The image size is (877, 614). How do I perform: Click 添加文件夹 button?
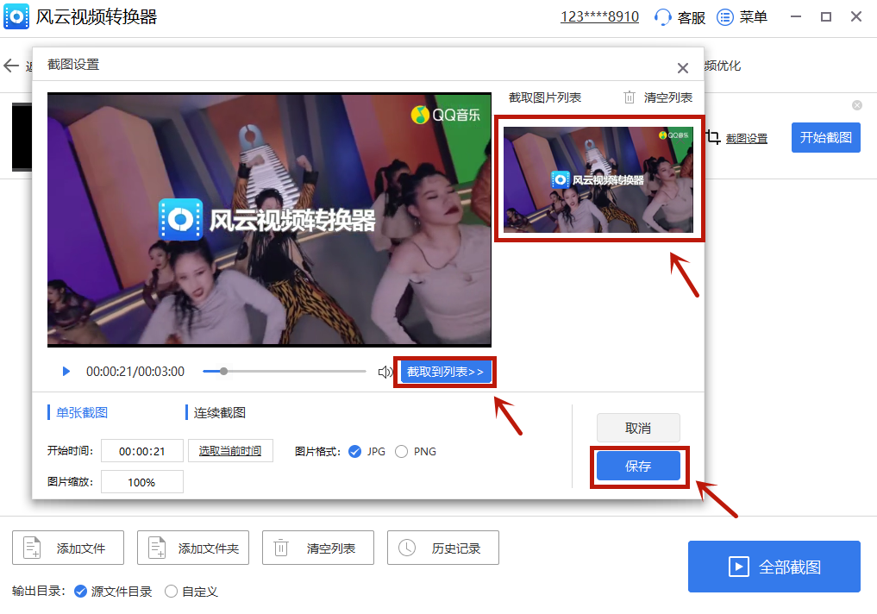(193, 548)
